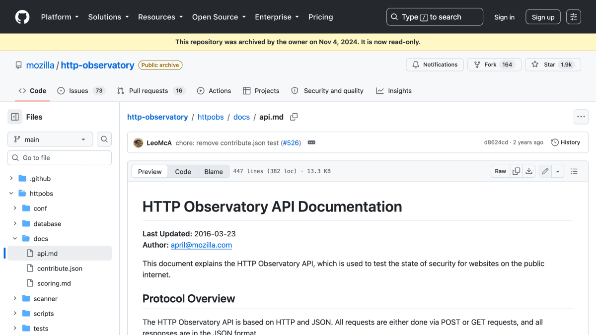Open the Actions tab
This screenshot has width=596, height=335.
(x=214, y=91)
